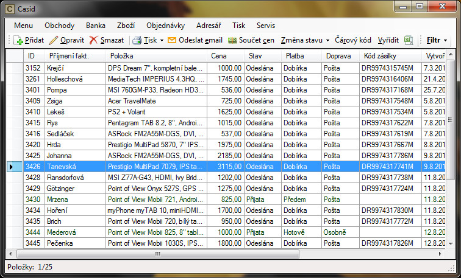Open the Tisk toolbar dropdown arrow
Viewport: 461px width, 278px height.
(162, 41)
